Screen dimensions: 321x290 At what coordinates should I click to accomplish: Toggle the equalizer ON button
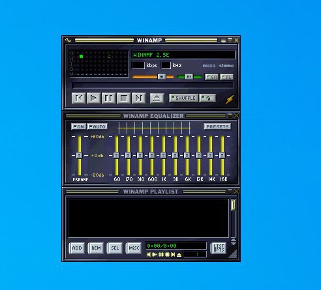78,126
